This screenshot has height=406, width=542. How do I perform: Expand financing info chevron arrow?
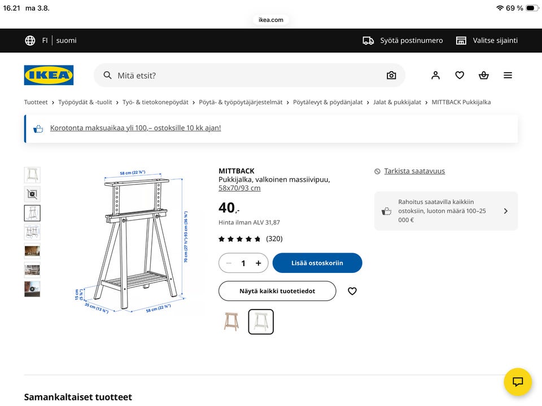click(x=506, y=211)
